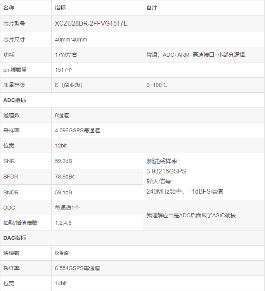Click the SNDR row label

tap(11, 192)
